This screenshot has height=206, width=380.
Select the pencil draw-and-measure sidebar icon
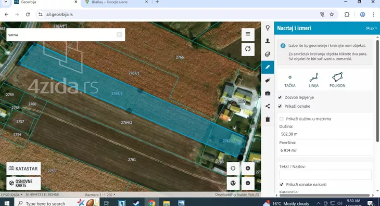coord(268,67)
